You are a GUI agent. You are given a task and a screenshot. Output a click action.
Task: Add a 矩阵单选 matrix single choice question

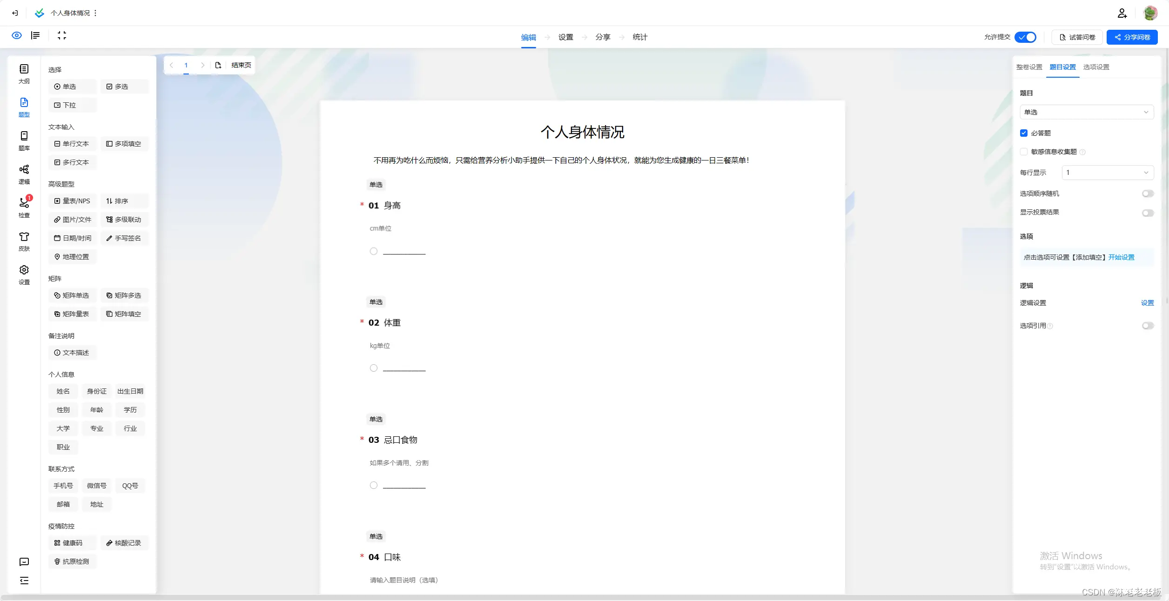[x=72, y=295]
